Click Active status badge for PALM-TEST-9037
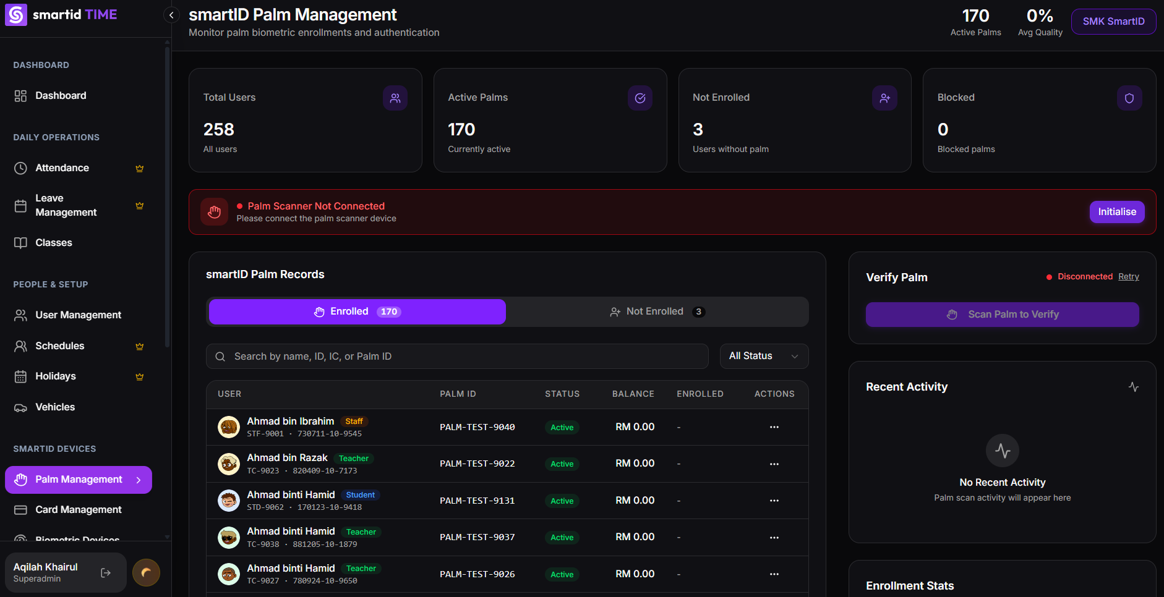This screenshot has height=597, width=1164. click(562, 538)
